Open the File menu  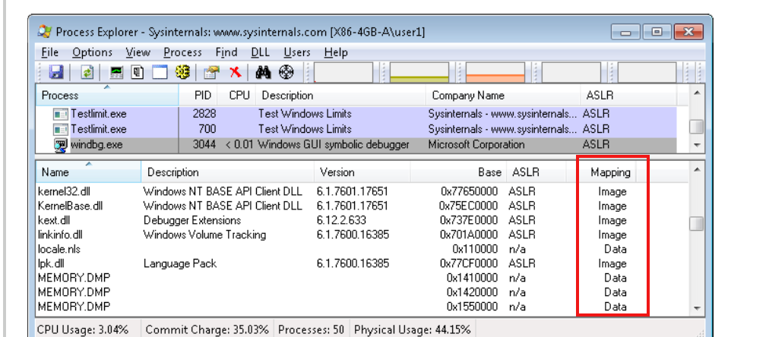click(50, 52)
